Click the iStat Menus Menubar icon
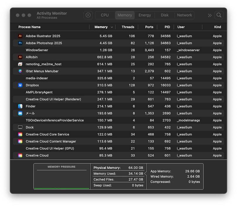Screen dimensions: 237x206 coord(20,71)
